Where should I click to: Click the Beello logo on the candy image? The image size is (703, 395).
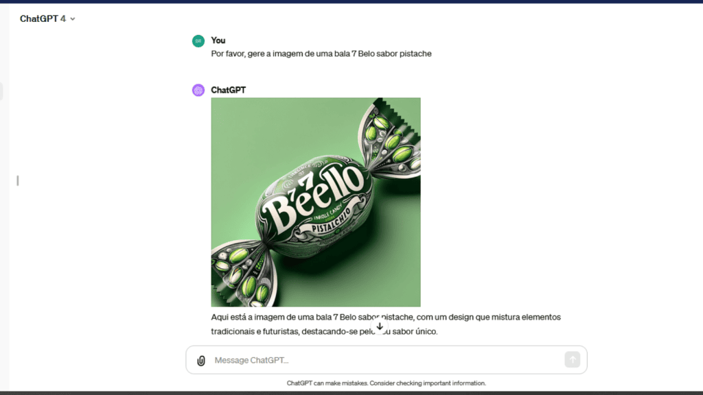(x=313, y=197)
